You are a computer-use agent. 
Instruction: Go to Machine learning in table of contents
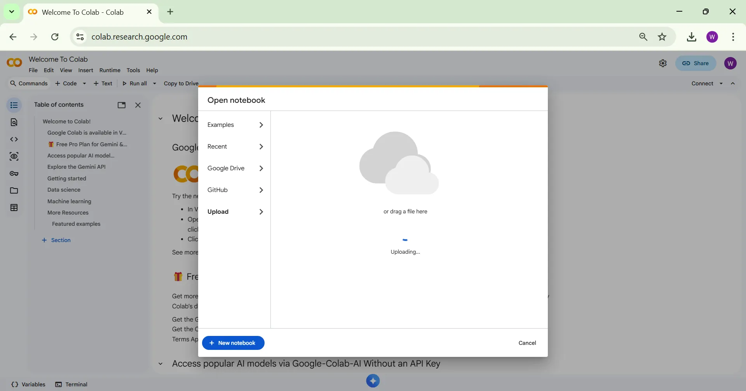69,201
